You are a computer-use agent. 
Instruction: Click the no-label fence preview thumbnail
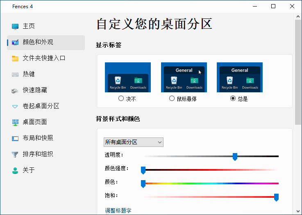coord(128,77)
